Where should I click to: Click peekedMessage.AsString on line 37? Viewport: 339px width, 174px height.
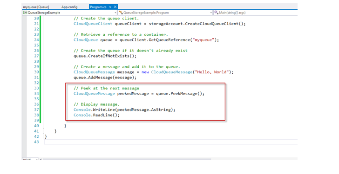144,110
